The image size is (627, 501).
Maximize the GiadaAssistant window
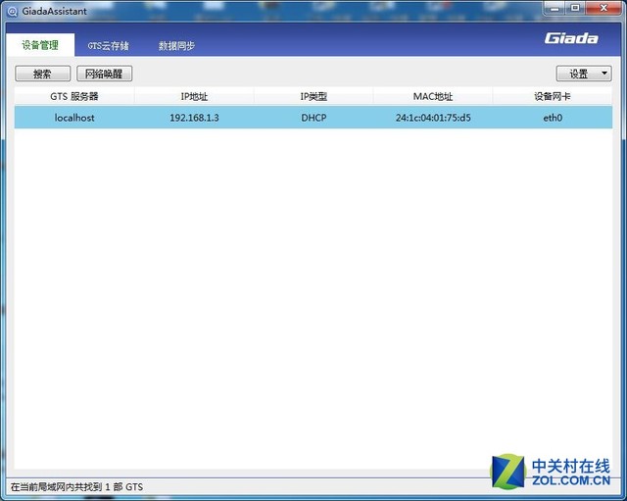pyautogui.click(x=575, y=8)
